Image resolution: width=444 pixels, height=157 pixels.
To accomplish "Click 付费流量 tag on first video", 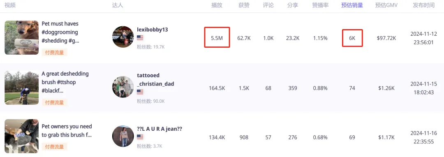I will click(54, 52).
